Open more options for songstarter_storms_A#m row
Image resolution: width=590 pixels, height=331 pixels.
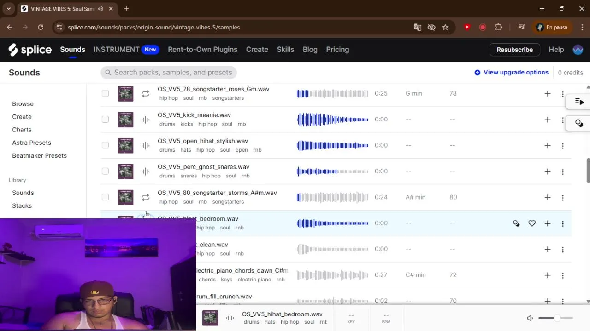[x=563, y=198]
